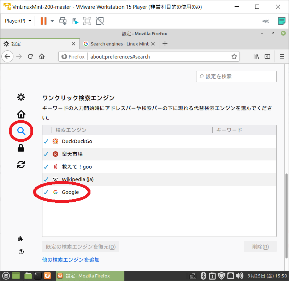
Task: Uncheck the 教えて！goo search engine
Action: [46, 167]
